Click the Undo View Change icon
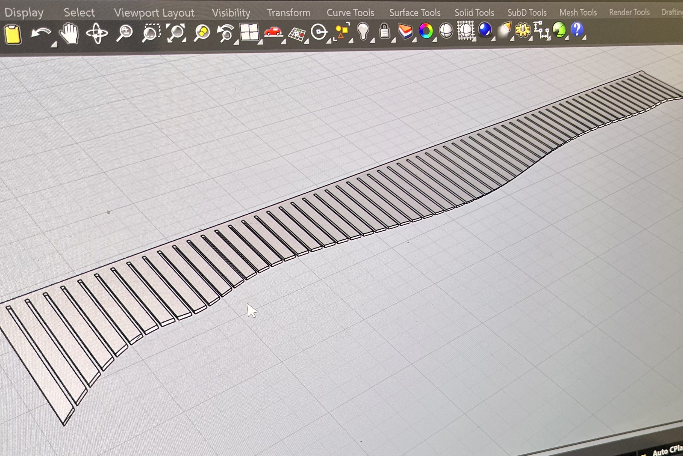Viewport: 683px width, 456px height. point(226,33)
